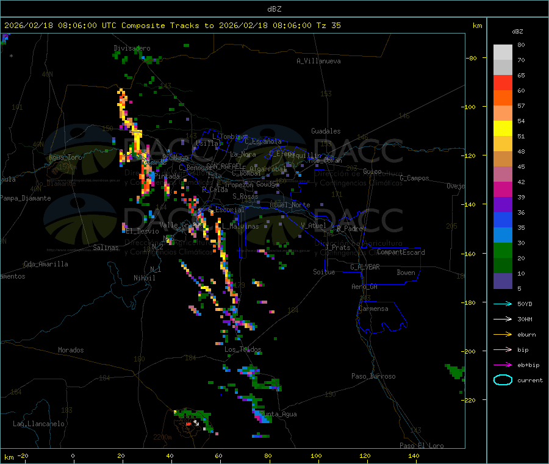Click the Paso_Barroso label
Screen dimensions: 549x464
click(373, 376)
